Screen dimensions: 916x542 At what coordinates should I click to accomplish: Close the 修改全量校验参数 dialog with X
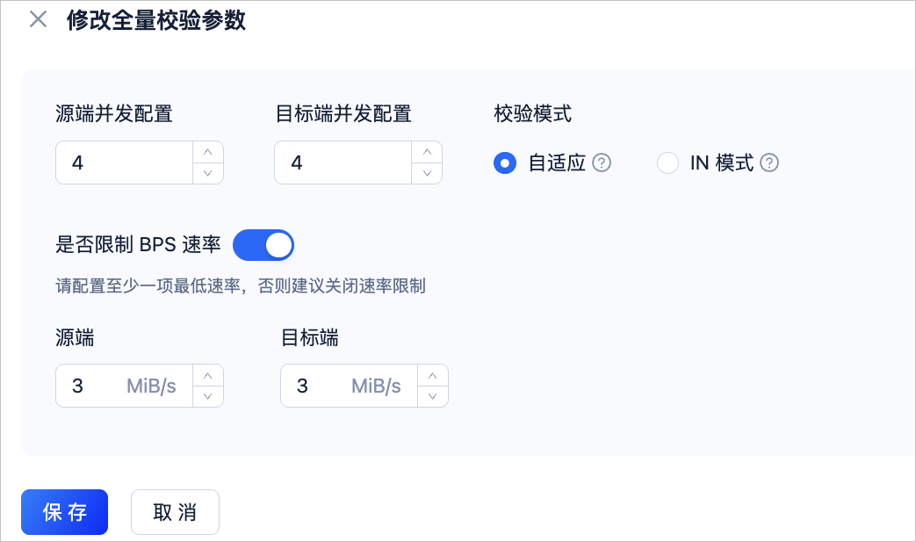38,19
